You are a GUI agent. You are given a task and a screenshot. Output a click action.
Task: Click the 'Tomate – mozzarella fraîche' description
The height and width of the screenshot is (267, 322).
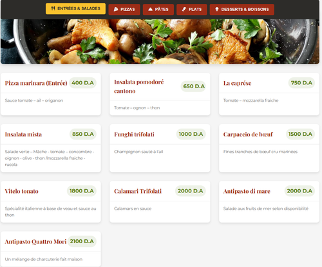coord(251,100)
